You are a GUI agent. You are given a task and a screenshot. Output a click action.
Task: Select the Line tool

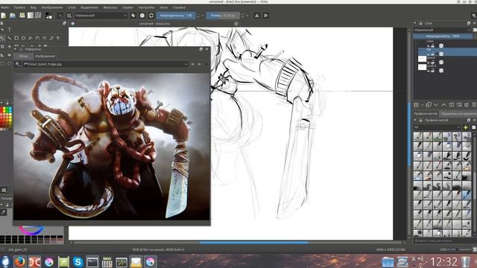[10, 38]
